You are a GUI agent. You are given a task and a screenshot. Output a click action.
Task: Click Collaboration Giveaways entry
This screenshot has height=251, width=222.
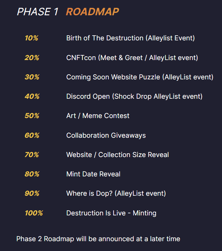106,135
